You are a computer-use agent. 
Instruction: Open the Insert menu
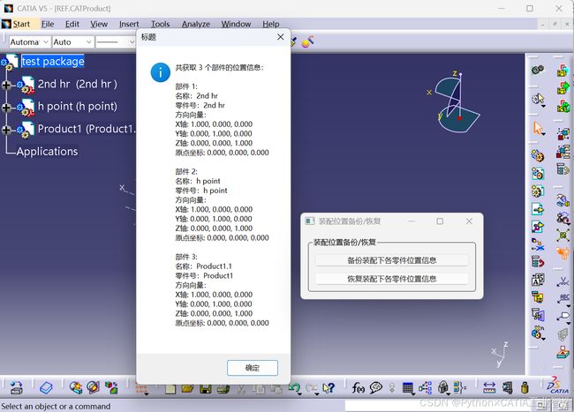coord(129,24)
